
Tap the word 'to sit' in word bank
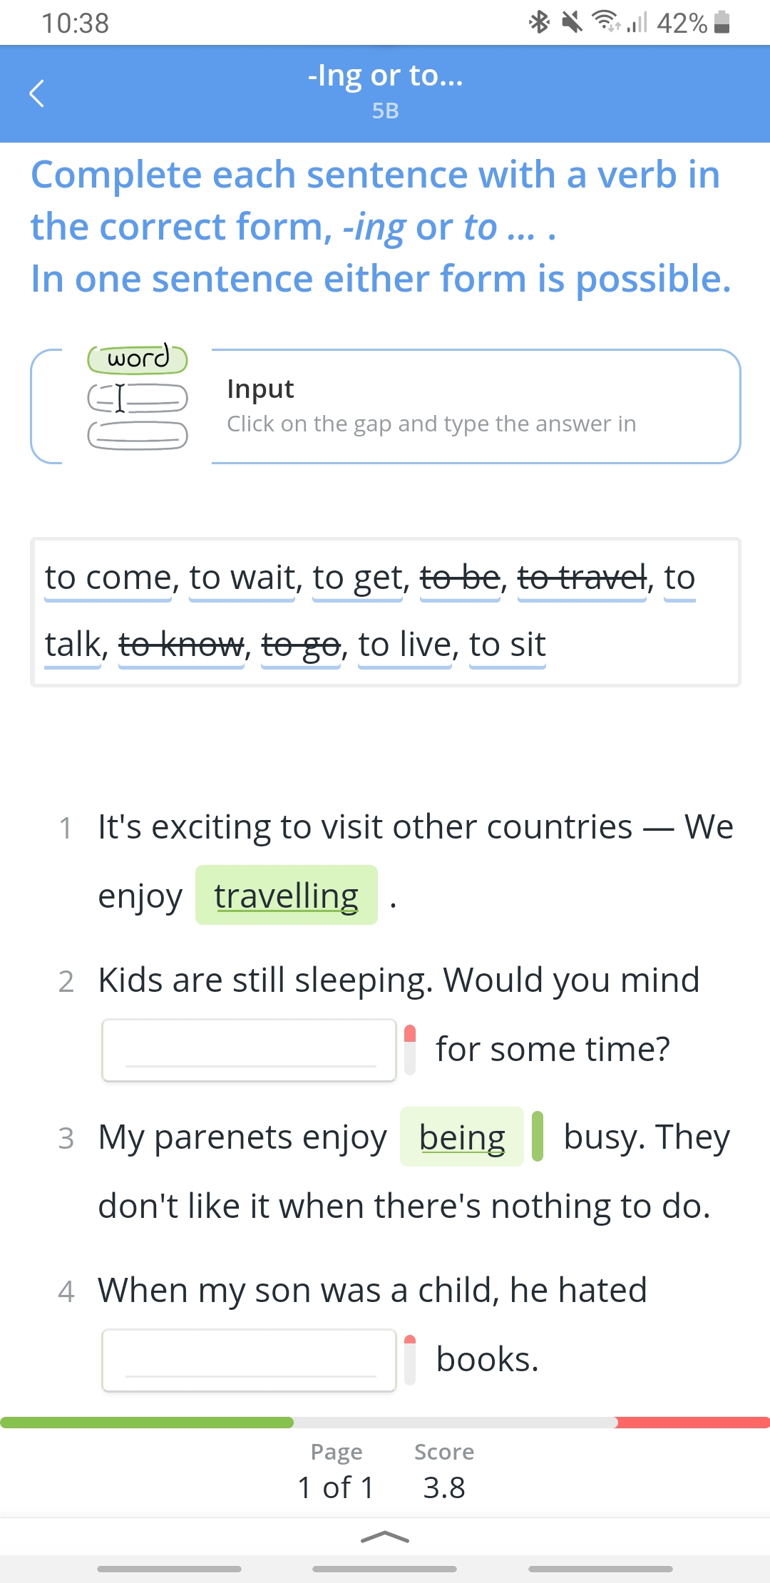coord(508,645)
